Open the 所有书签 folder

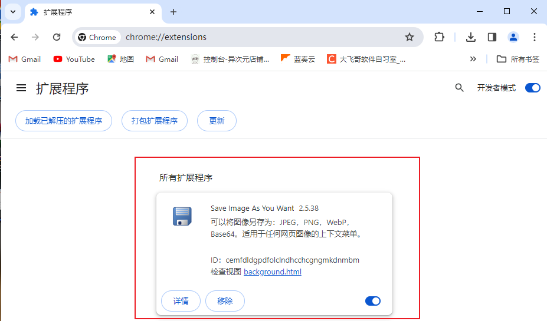coord(518,59)
